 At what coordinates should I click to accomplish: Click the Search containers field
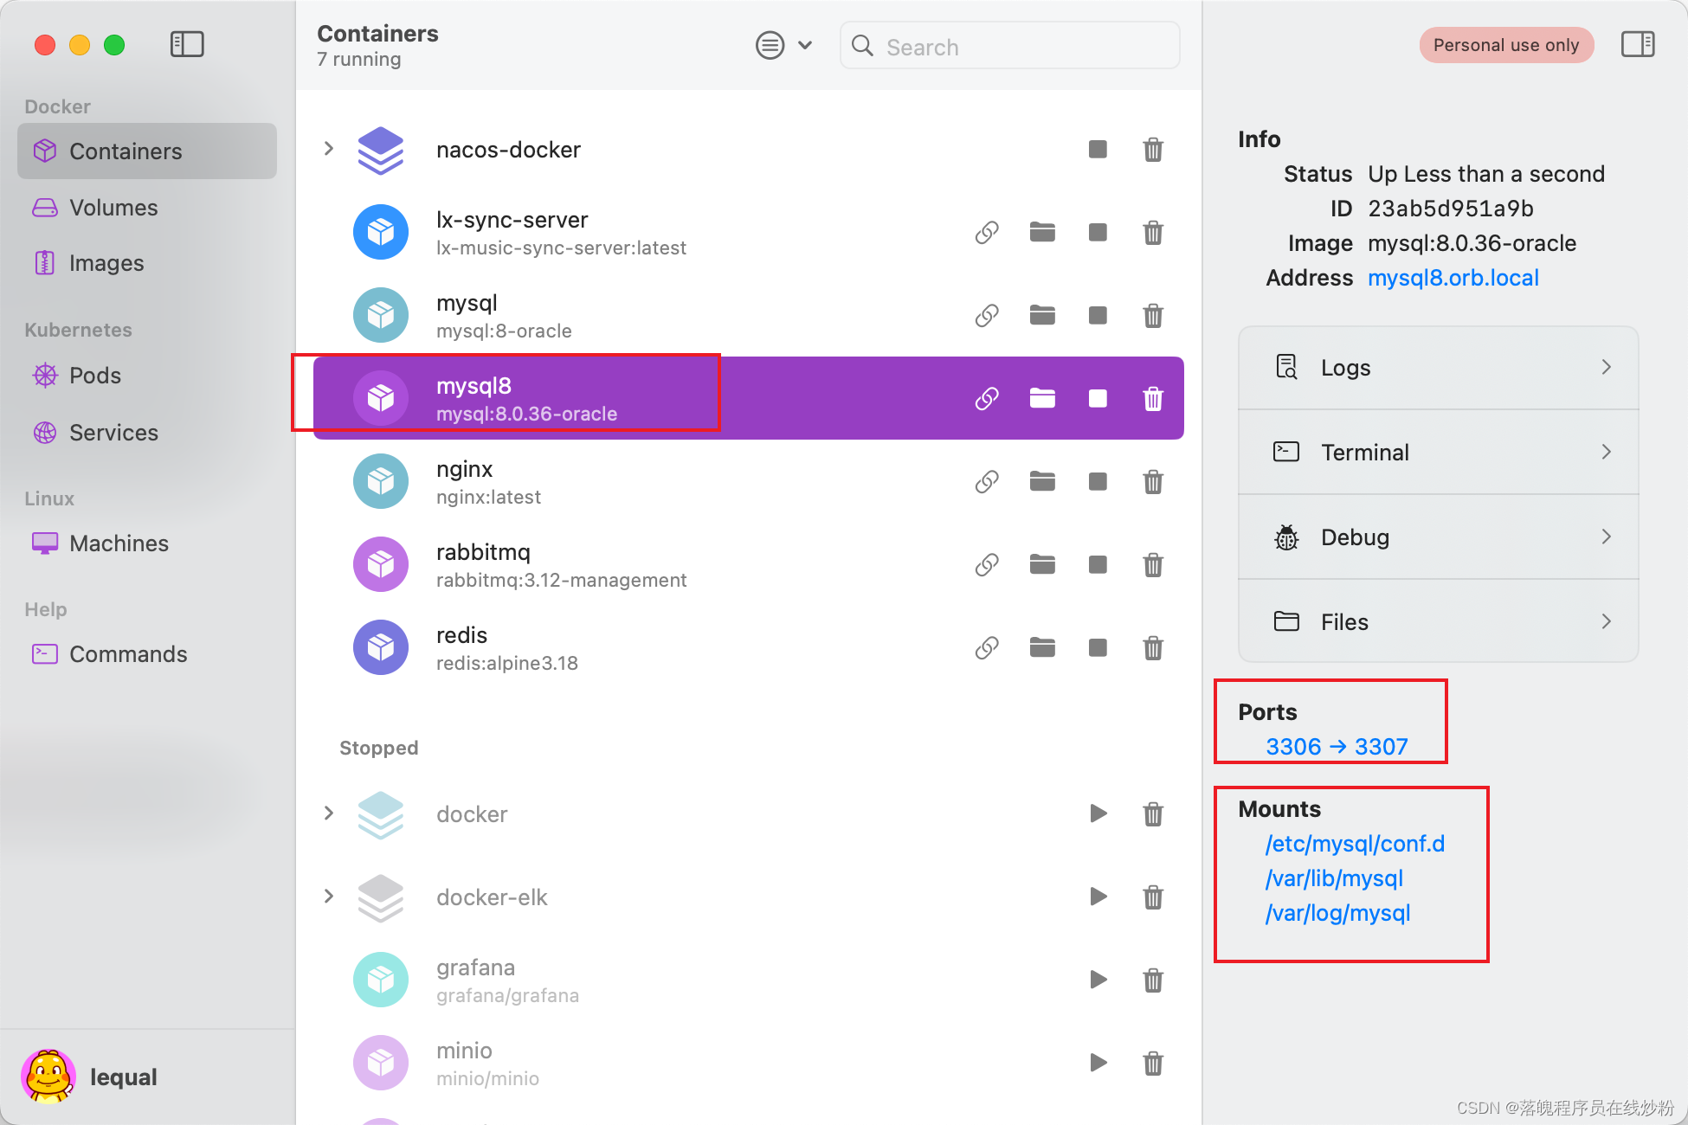(x=1009, y=46)
